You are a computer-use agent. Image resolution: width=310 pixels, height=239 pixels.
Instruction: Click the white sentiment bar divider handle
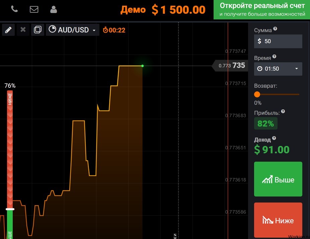10,209
